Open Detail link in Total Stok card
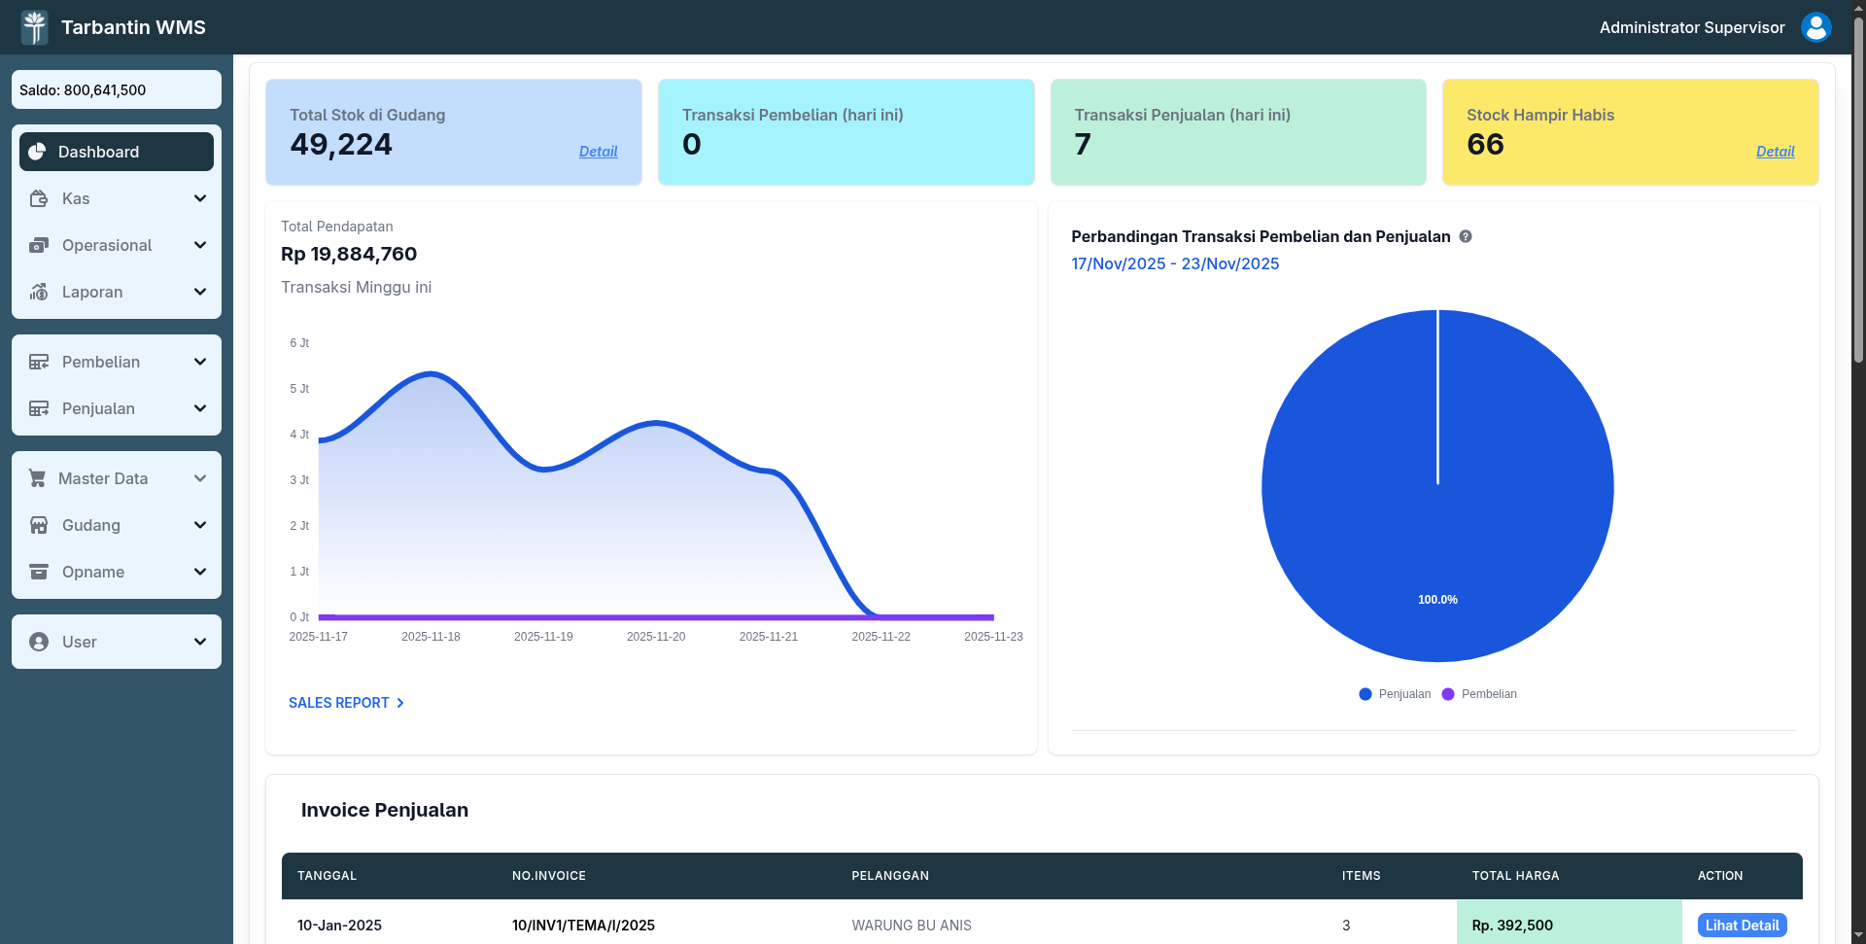 click(x=598, y=152)
